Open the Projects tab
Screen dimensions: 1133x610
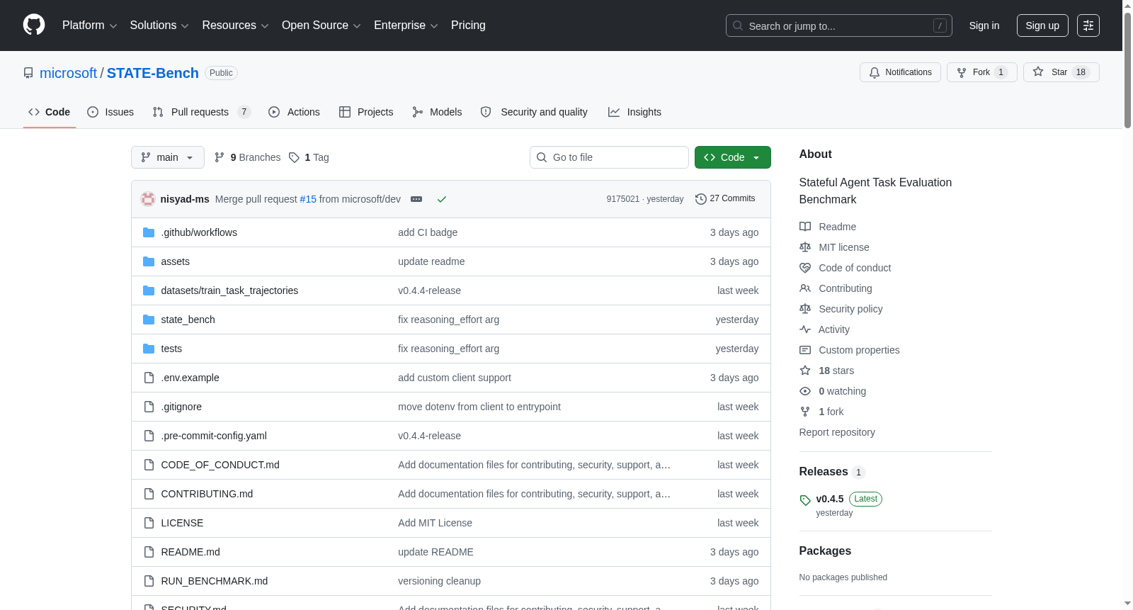(366, 112)
